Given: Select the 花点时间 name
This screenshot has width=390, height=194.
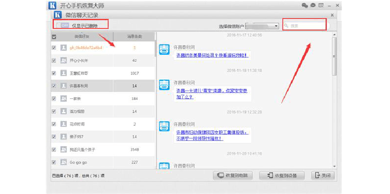Looking at the screenshot, I should click(x=77, y=124).
